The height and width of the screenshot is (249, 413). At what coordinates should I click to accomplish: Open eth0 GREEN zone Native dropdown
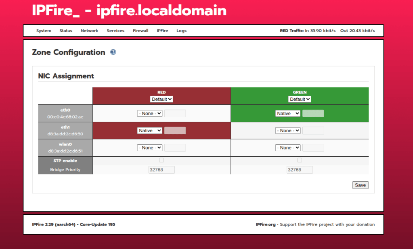(288, 114)
